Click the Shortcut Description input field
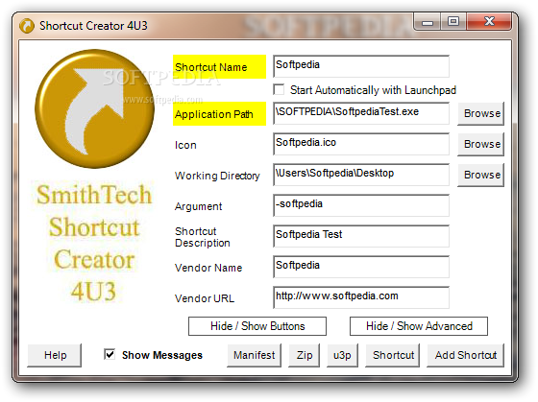Viewport: 538px width, 402px height. pos(361,236)
